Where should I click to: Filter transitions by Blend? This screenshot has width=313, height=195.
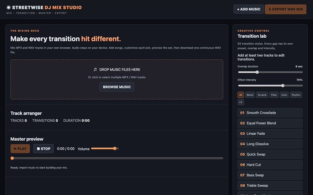(x=250, y=95)
